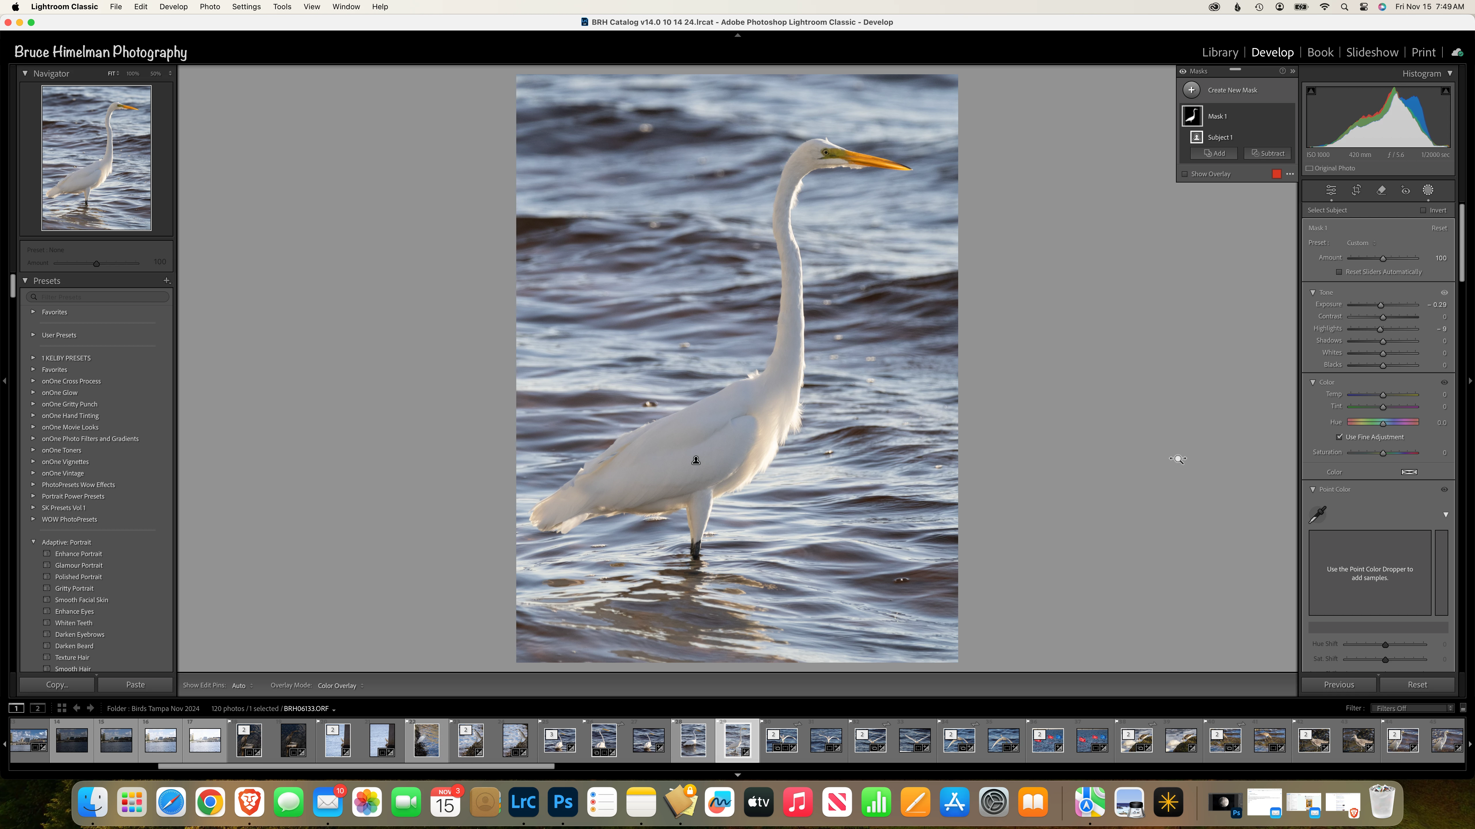Image resolution: width=1475 pixels, height=829 pixels.
Task: Open the Edit sliders panel icon
Action: point(1331,191)
